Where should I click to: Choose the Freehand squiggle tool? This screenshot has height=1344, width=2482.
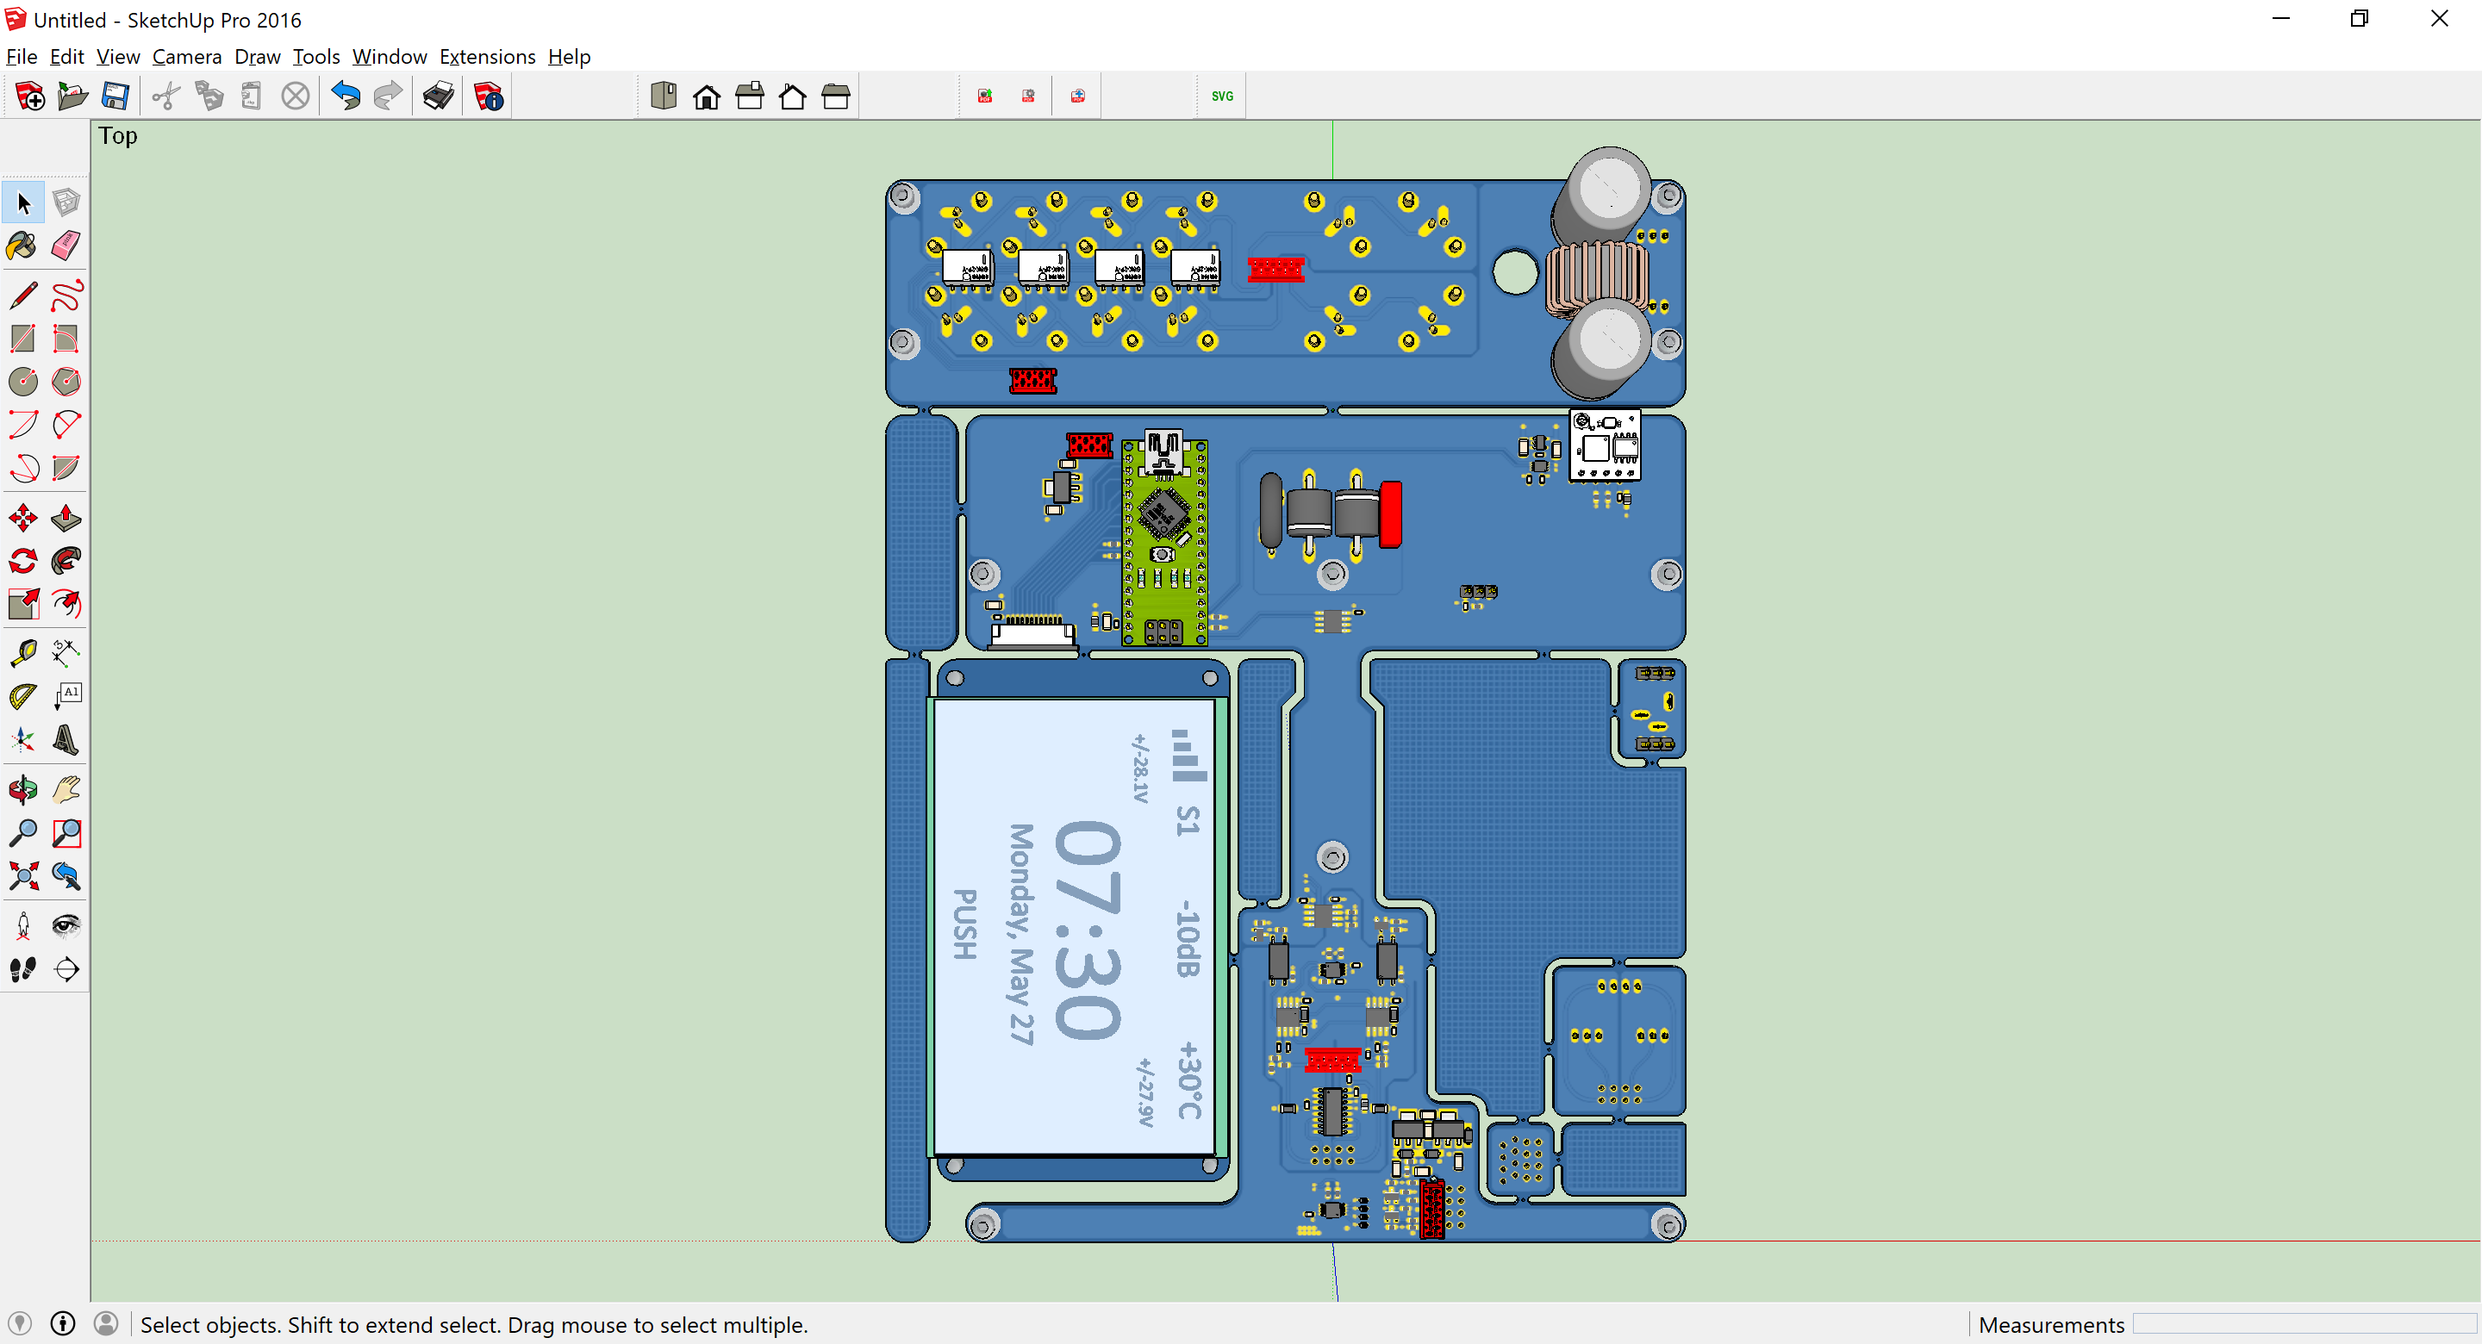tap(65, 296)
